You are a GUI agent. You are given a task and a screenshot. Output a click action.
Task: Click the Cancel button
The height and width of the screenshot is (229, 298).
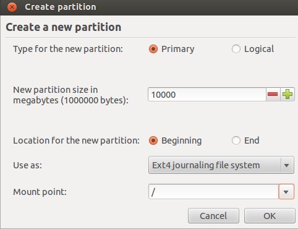point(213,216)
